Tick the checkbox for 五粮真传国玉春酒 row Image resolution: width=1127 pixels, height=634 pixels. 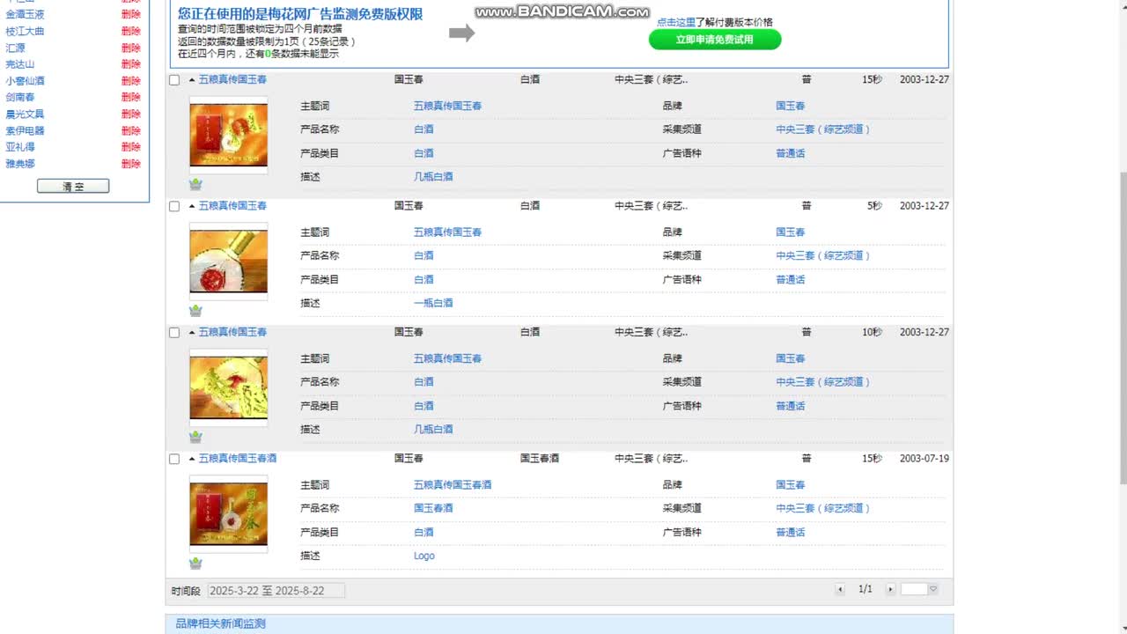(174, 459)
